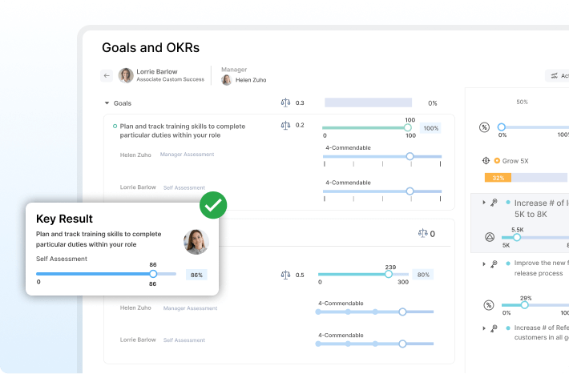This screenshot has height=374, width=569.
Task: Click the key icon beside Refe customers
Action: (x=494, y=328)
